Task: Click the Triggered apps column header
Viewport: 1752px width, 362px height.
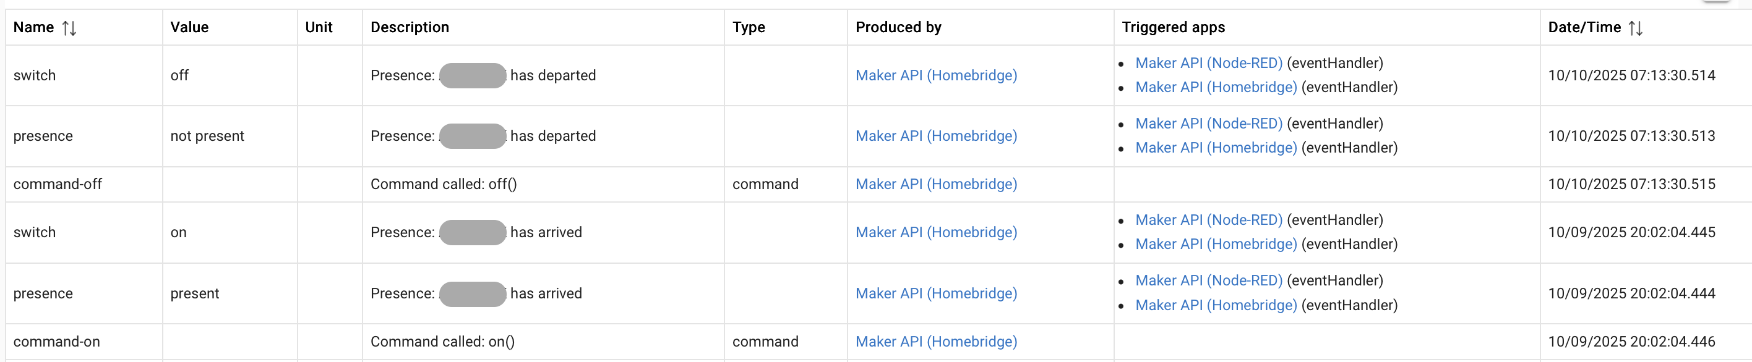Action: [1172, 27]
